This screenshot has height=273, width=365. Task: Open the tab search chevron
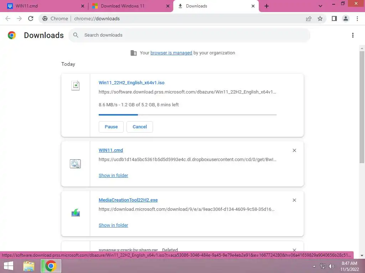point(320,6)
